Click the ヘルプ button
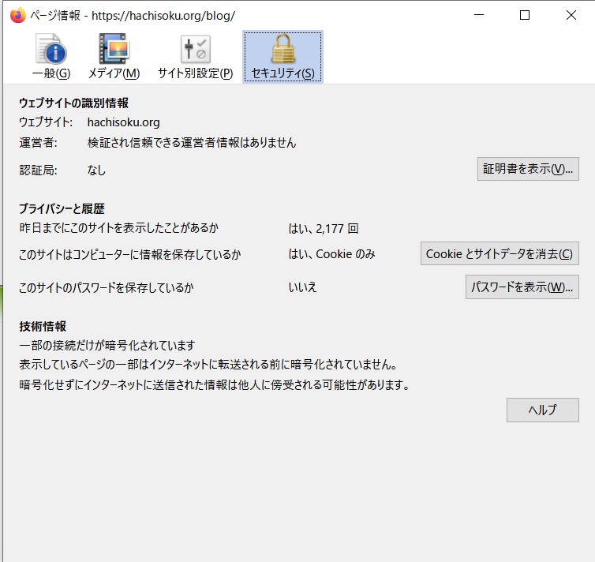 click(542, 410)
